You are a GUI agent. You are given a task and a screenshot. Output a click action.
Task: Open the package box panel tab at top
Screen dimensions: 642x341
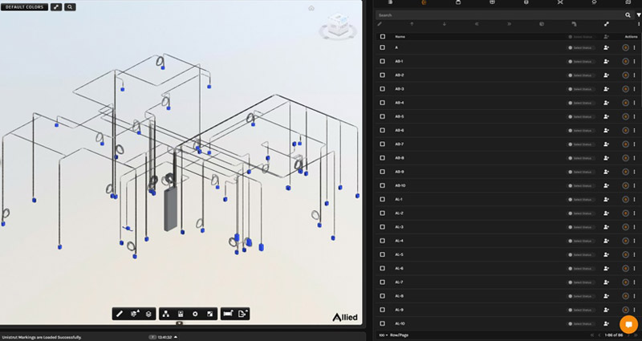coord(492,2)
